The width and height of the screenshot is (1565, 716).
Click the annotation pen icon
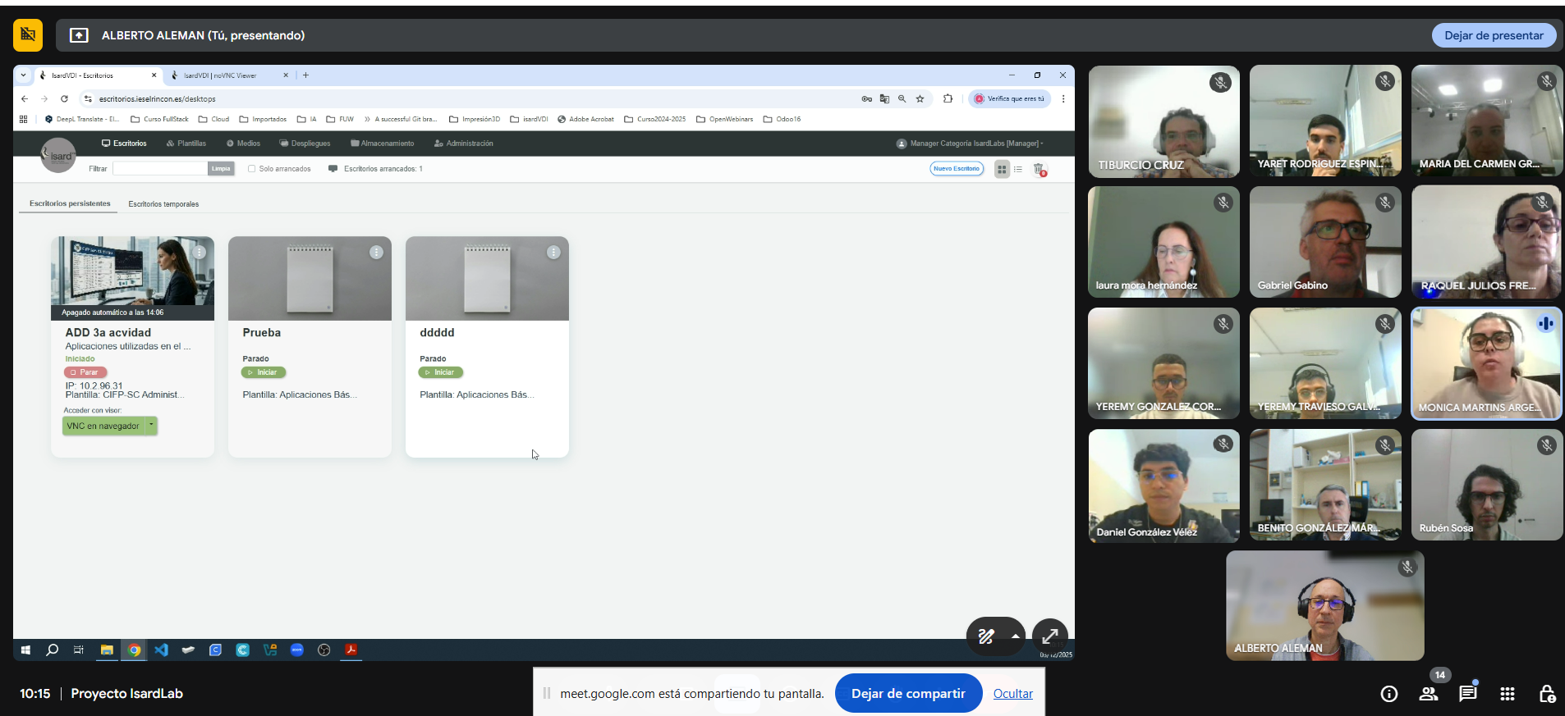(986, 636)
